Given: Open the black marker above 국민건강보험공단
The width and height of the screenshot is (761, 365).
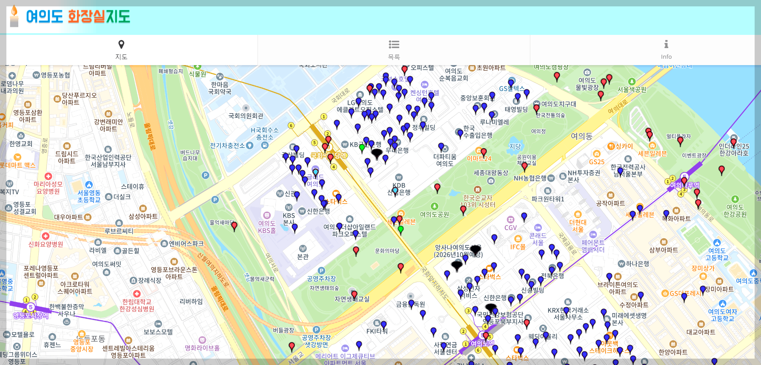Looking at the screenshot, I should tap(491, 308).
